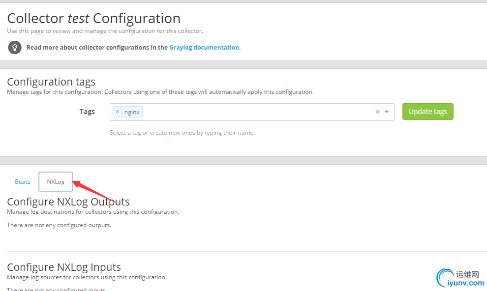This screenshot has width=487, height=291.
Task: Click the lightbulb info icon
Action: click(15, 47)
